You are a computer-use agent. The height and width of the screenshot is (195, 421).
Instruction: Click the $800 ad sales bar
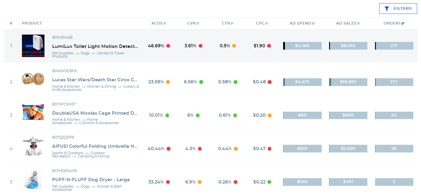tap(348, 115)
